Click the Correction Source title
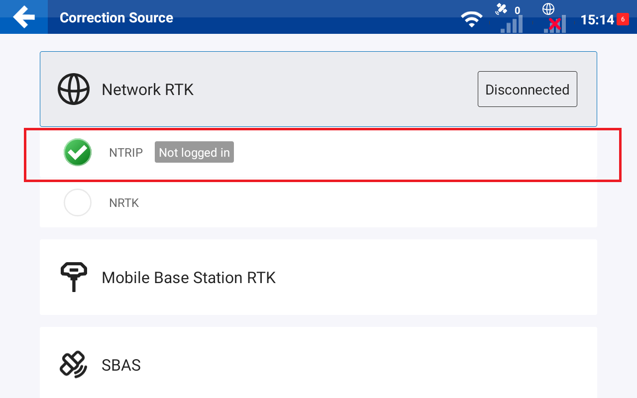 [116, 17]
